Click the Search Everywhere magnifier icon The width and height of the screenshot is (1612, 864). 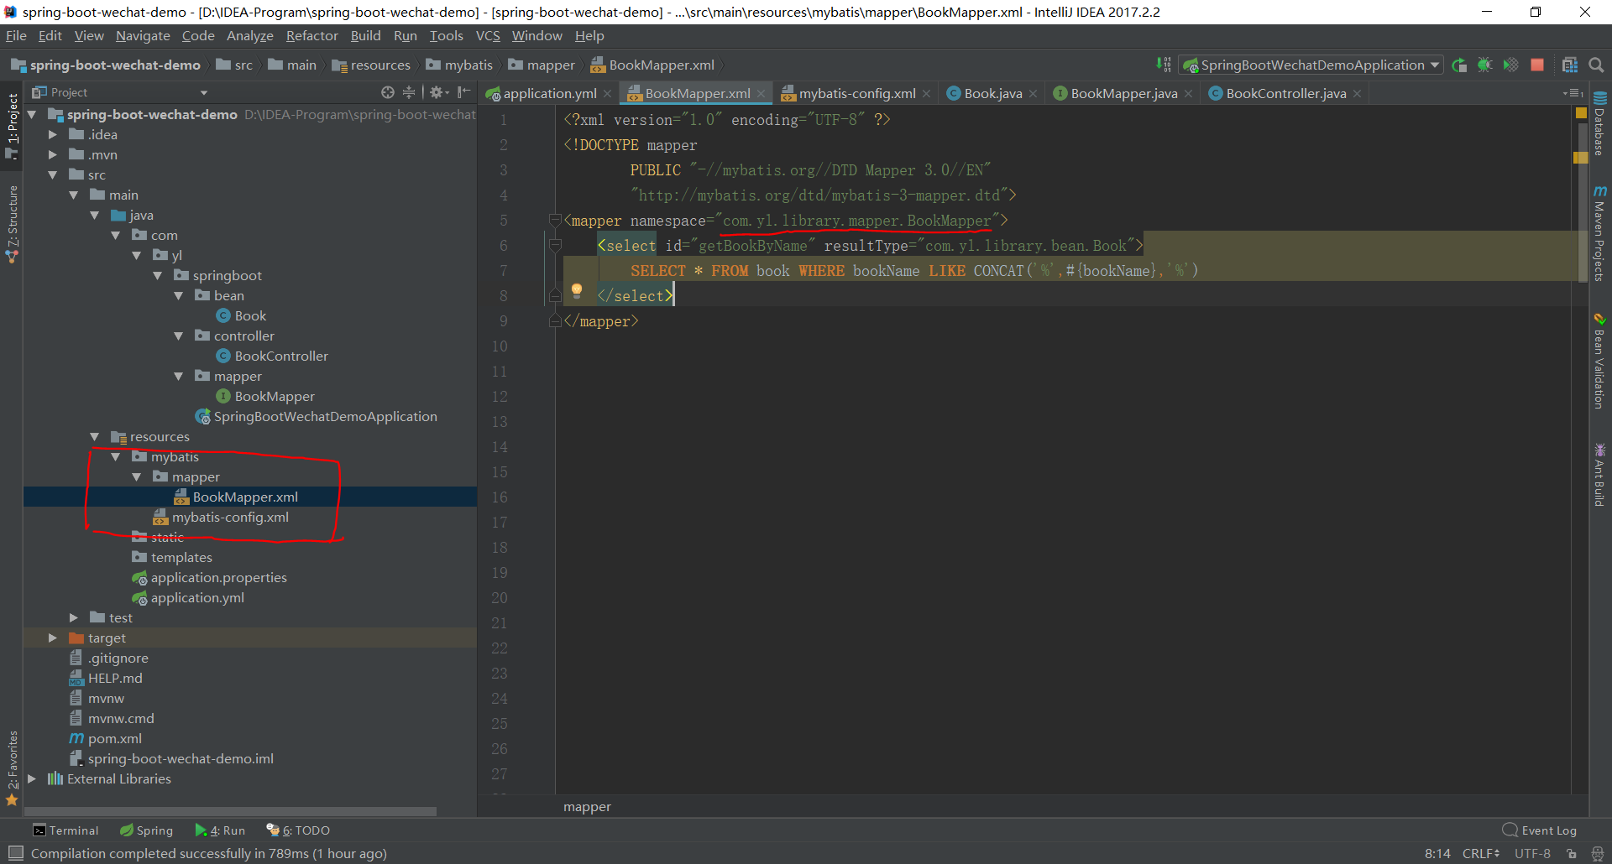click(x=1596, y=65)
